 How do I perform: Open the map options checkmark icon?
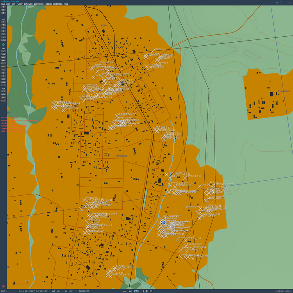click(x=4, y=37)
